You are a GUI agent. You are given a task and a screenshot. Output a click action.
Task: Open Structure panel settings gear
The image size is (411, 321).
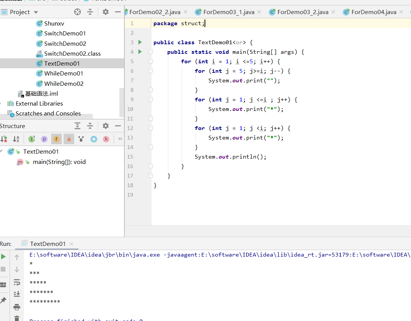click(105, 126)
